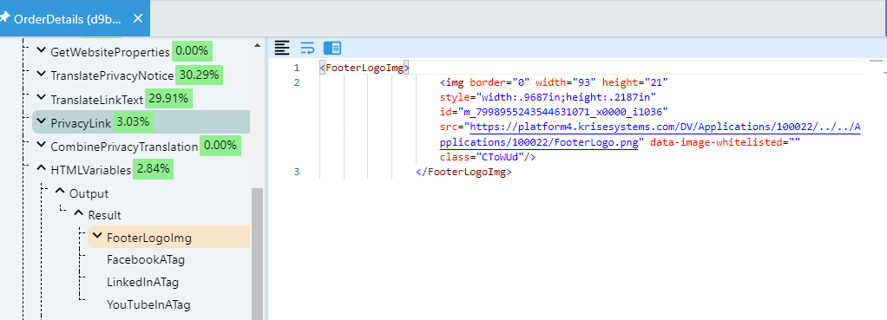Select the YouTubeInATag tree item
The image size is (887, 320).
click(148, 305)
